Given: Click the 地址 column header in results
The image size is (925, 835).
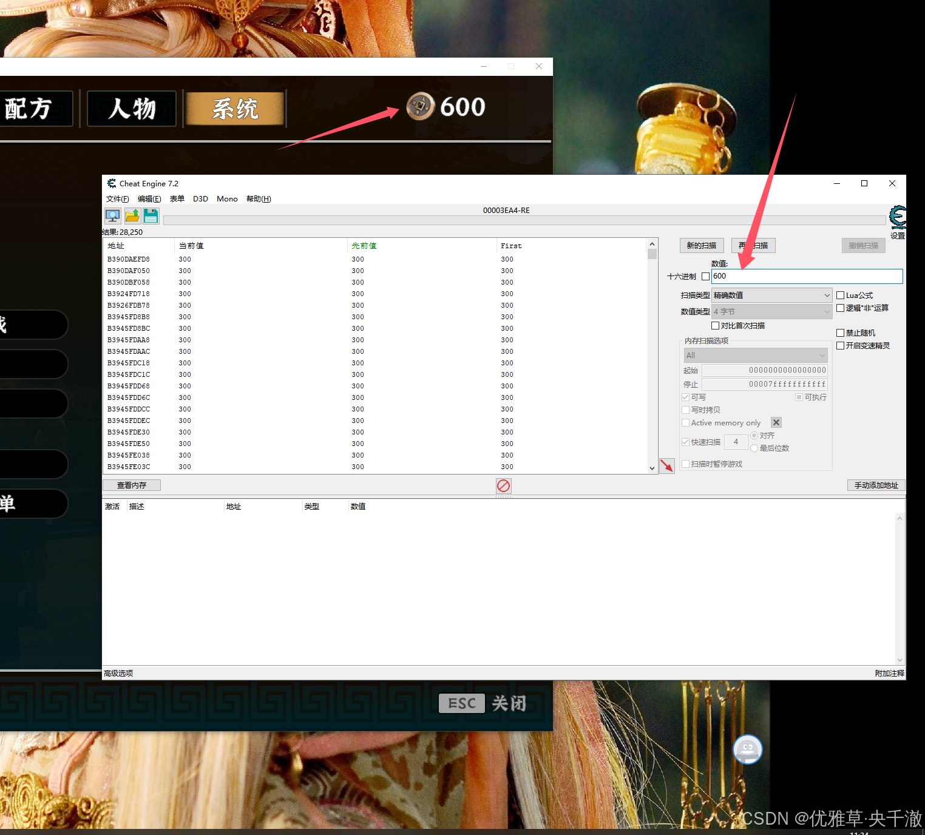Looking at the screenshot, I should click(139, 246).
